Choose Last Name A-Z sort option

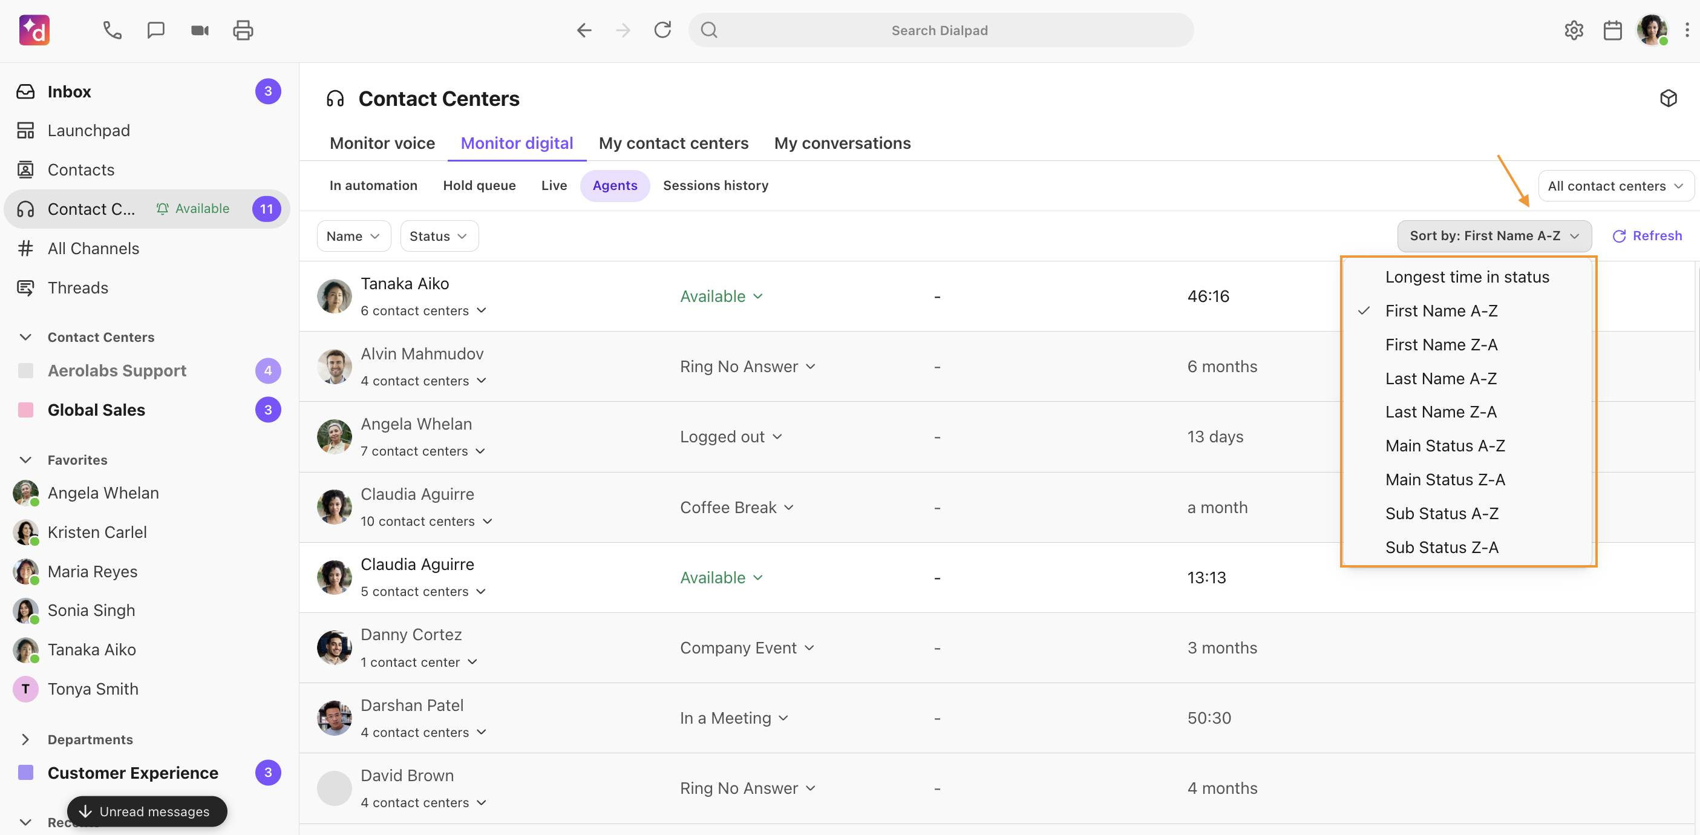pos(1468,378)
